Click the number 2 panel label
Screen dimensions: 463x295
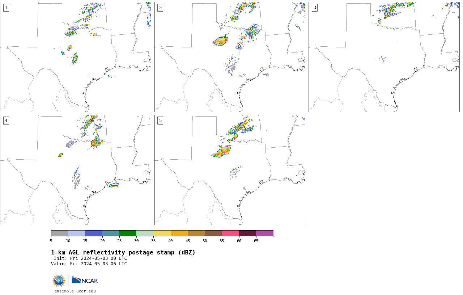tap(160, 8)
